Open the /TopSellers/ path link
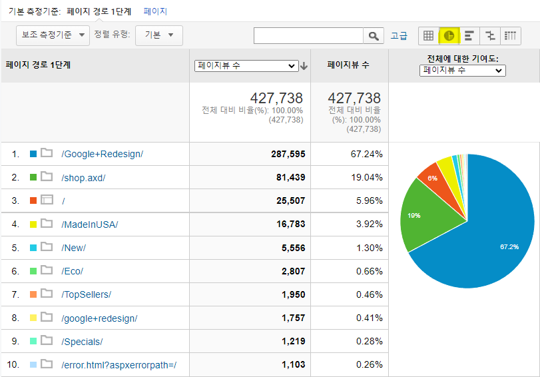This screenshot has width=540, height=377. [87, 294]
